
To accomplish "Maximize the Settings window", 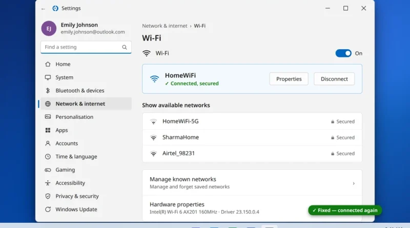I will click(x=345, y=8).
